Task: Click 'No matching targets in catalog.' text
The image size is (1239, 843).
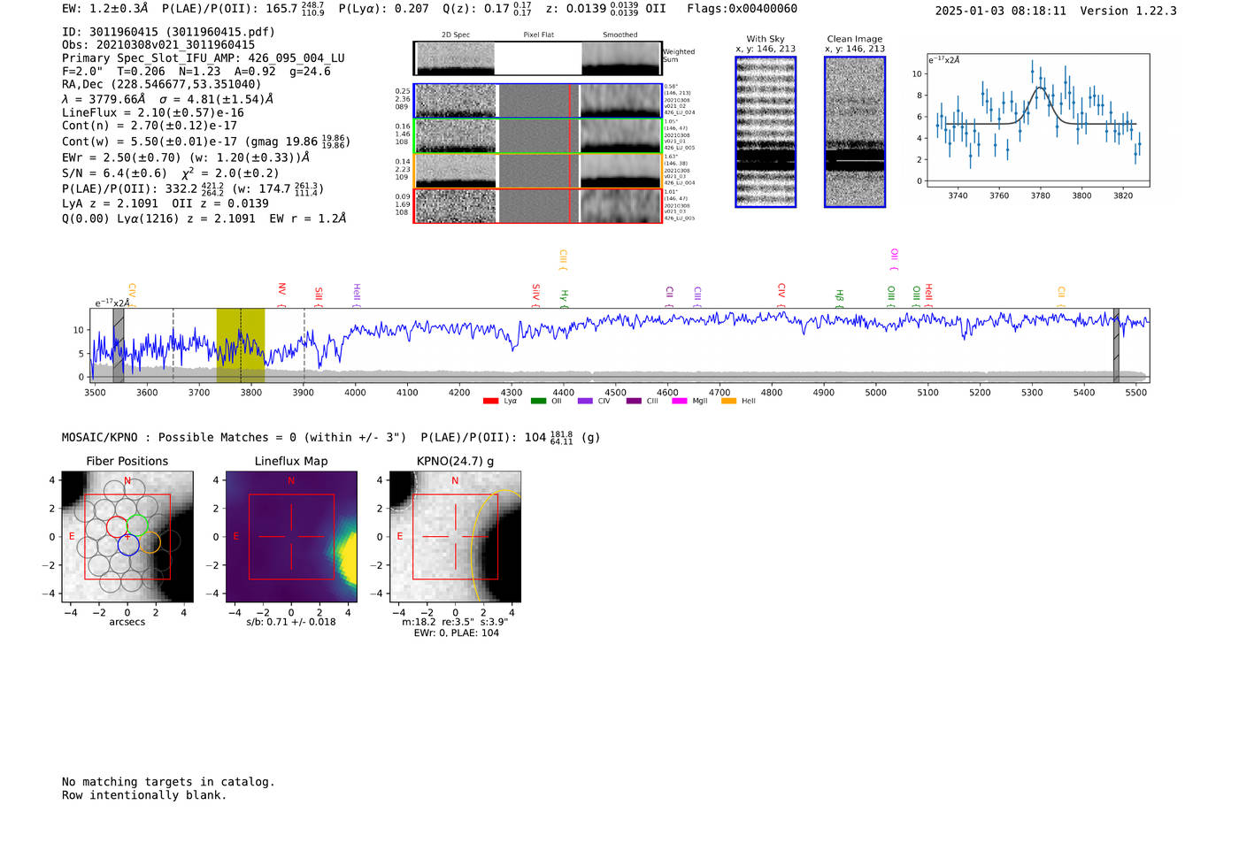Action: (168, 782)
